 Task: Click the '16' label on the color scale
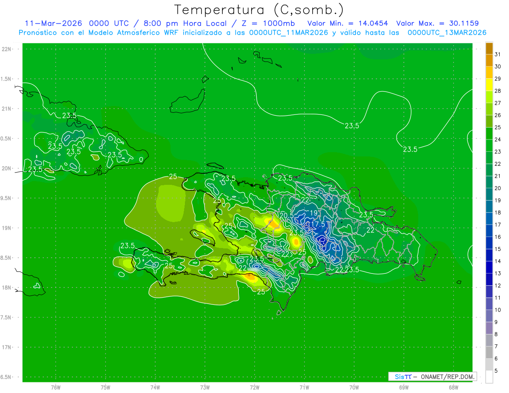[x=498, y=237]
